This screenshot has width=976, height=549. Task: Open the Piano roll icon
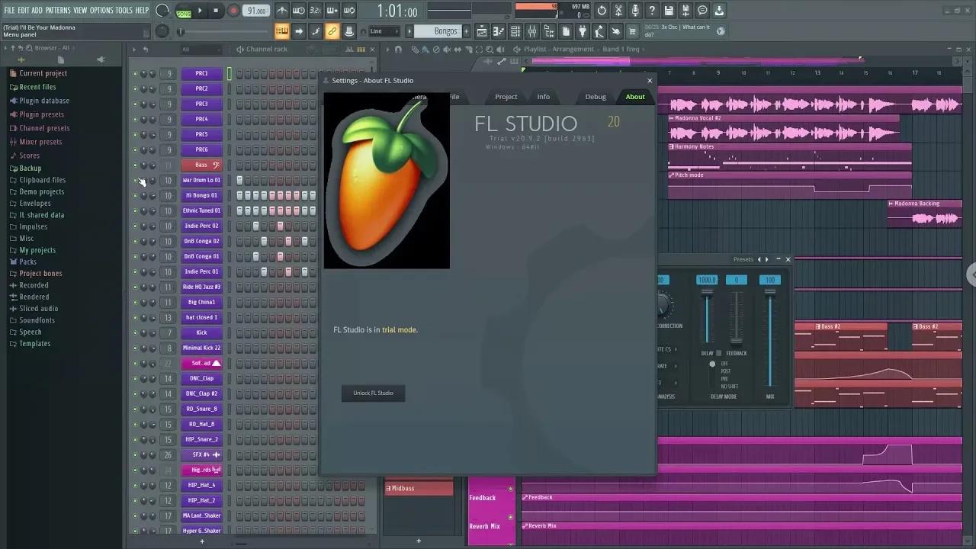point(499,31)
